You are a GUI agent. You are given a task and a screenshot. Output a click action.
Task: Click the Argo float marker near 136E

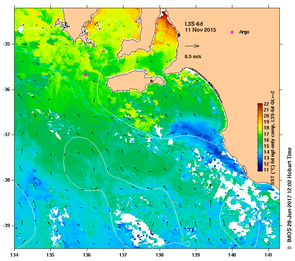tap(85, 75)
